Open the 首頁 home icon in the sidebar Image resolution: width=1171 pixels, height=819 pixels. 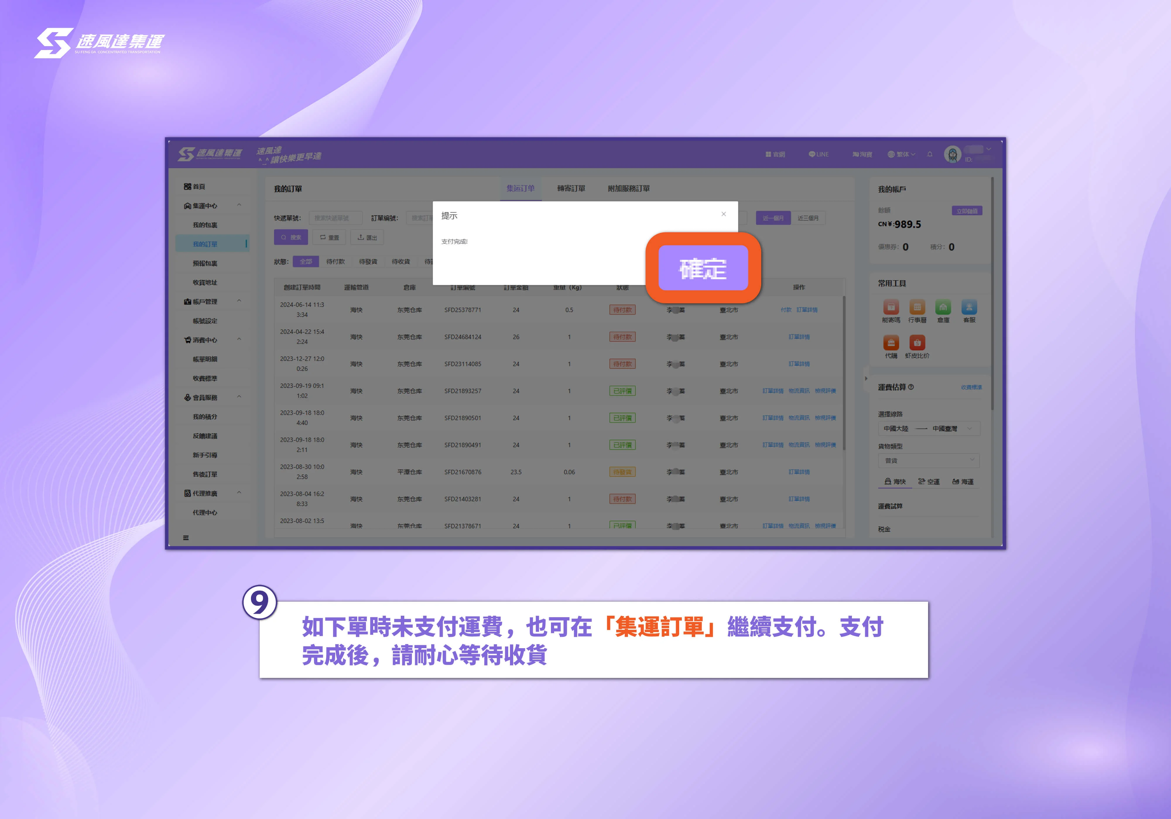(187, 187)
